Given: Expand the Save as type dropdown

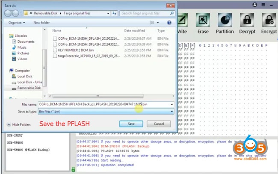Looking at the screenshot, I should point(172,111).
